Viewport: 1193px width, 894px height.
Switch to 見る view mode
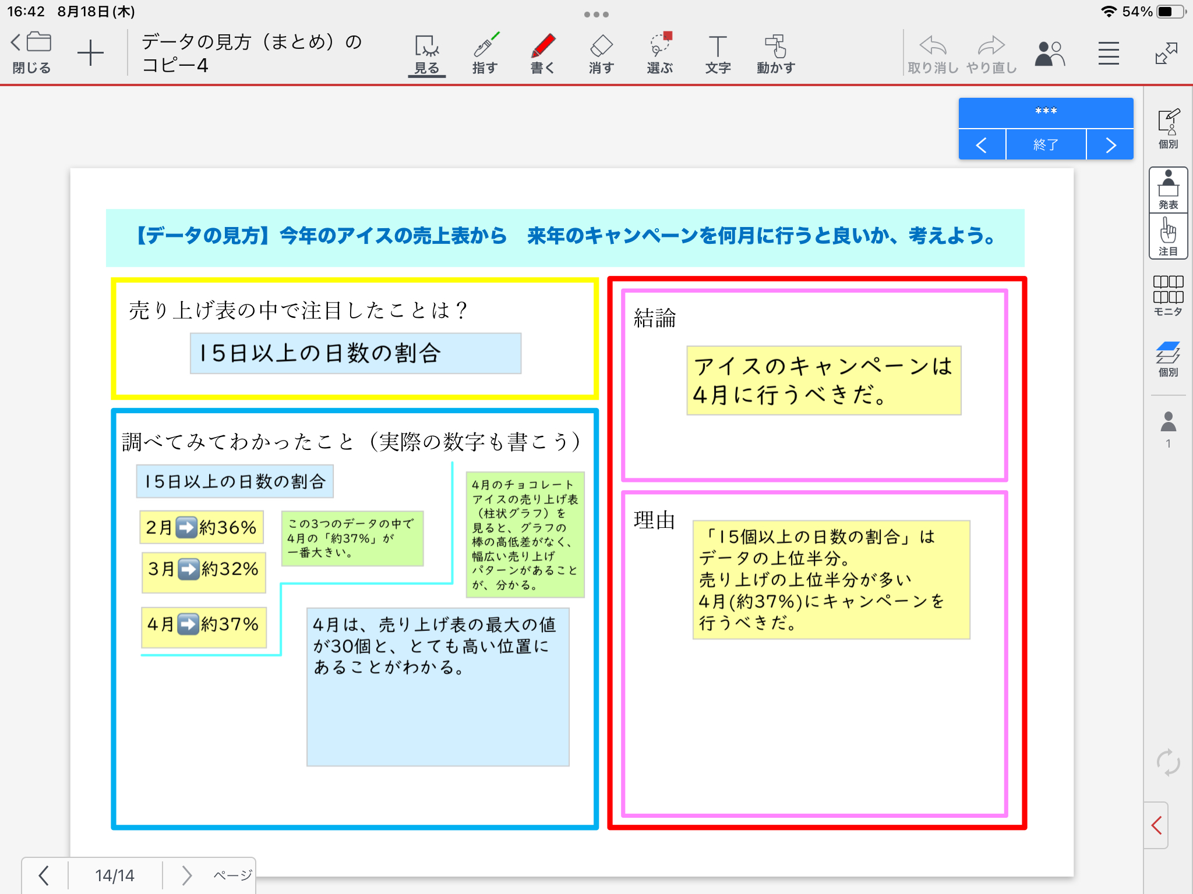(x=427, y=54)
